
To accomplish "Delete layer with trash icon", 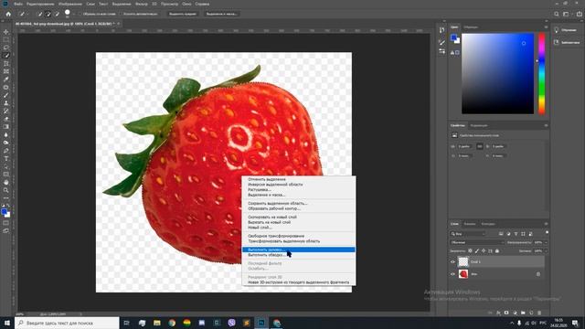I will pyautogui.click(x=539, y=313).
